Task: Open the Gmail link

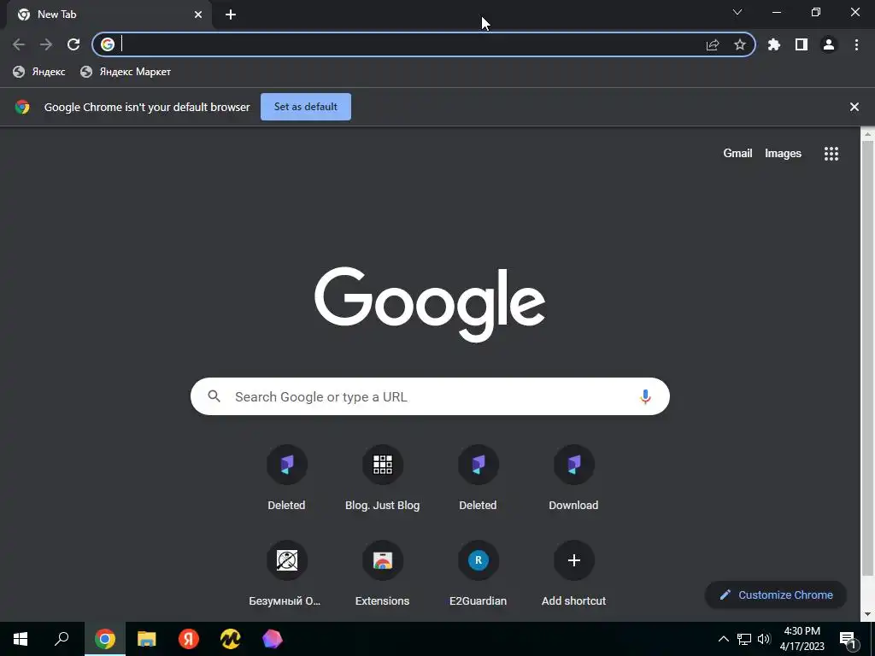Action: (737, 154)
